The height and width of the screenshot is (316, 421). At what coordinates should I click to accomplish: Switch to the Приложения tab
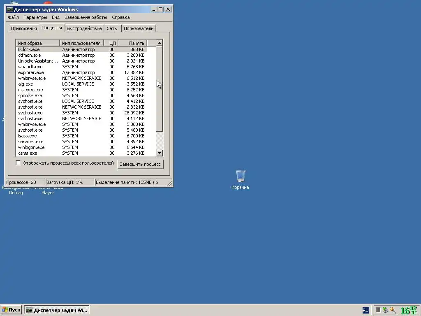pyautogui.click(x=23, y=28)
